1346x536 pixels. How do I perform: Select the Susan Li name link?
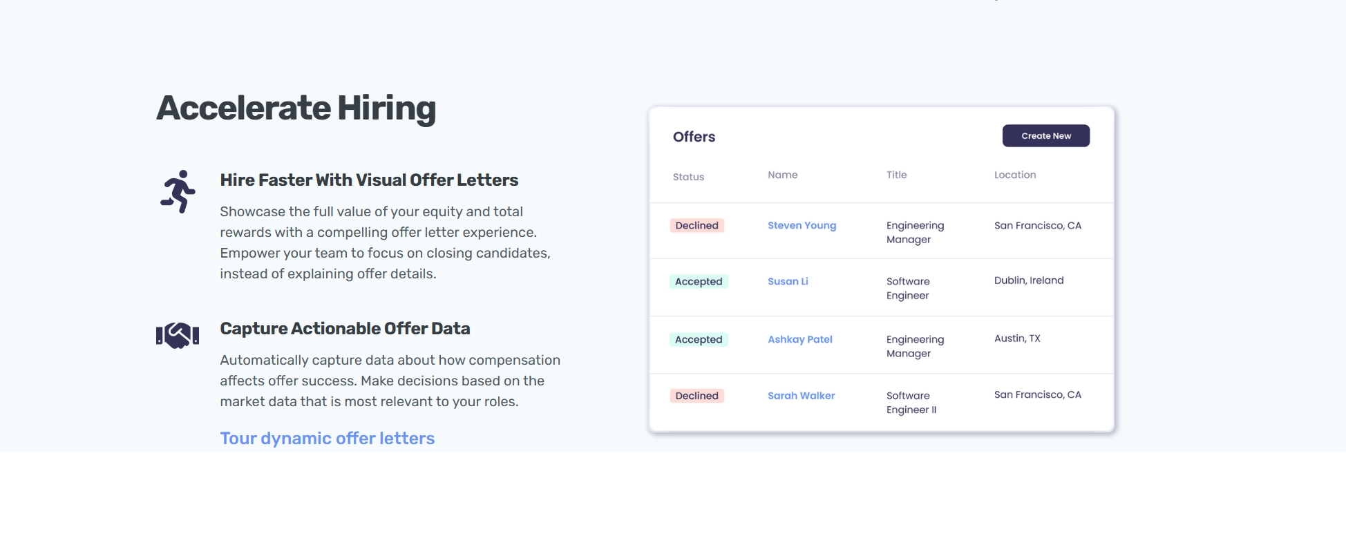pos(788,281)
